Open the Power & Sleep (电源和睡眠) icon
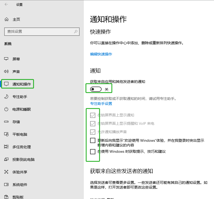Image resolution: width=214 pixels, height=199 pixels. (7, 109)
